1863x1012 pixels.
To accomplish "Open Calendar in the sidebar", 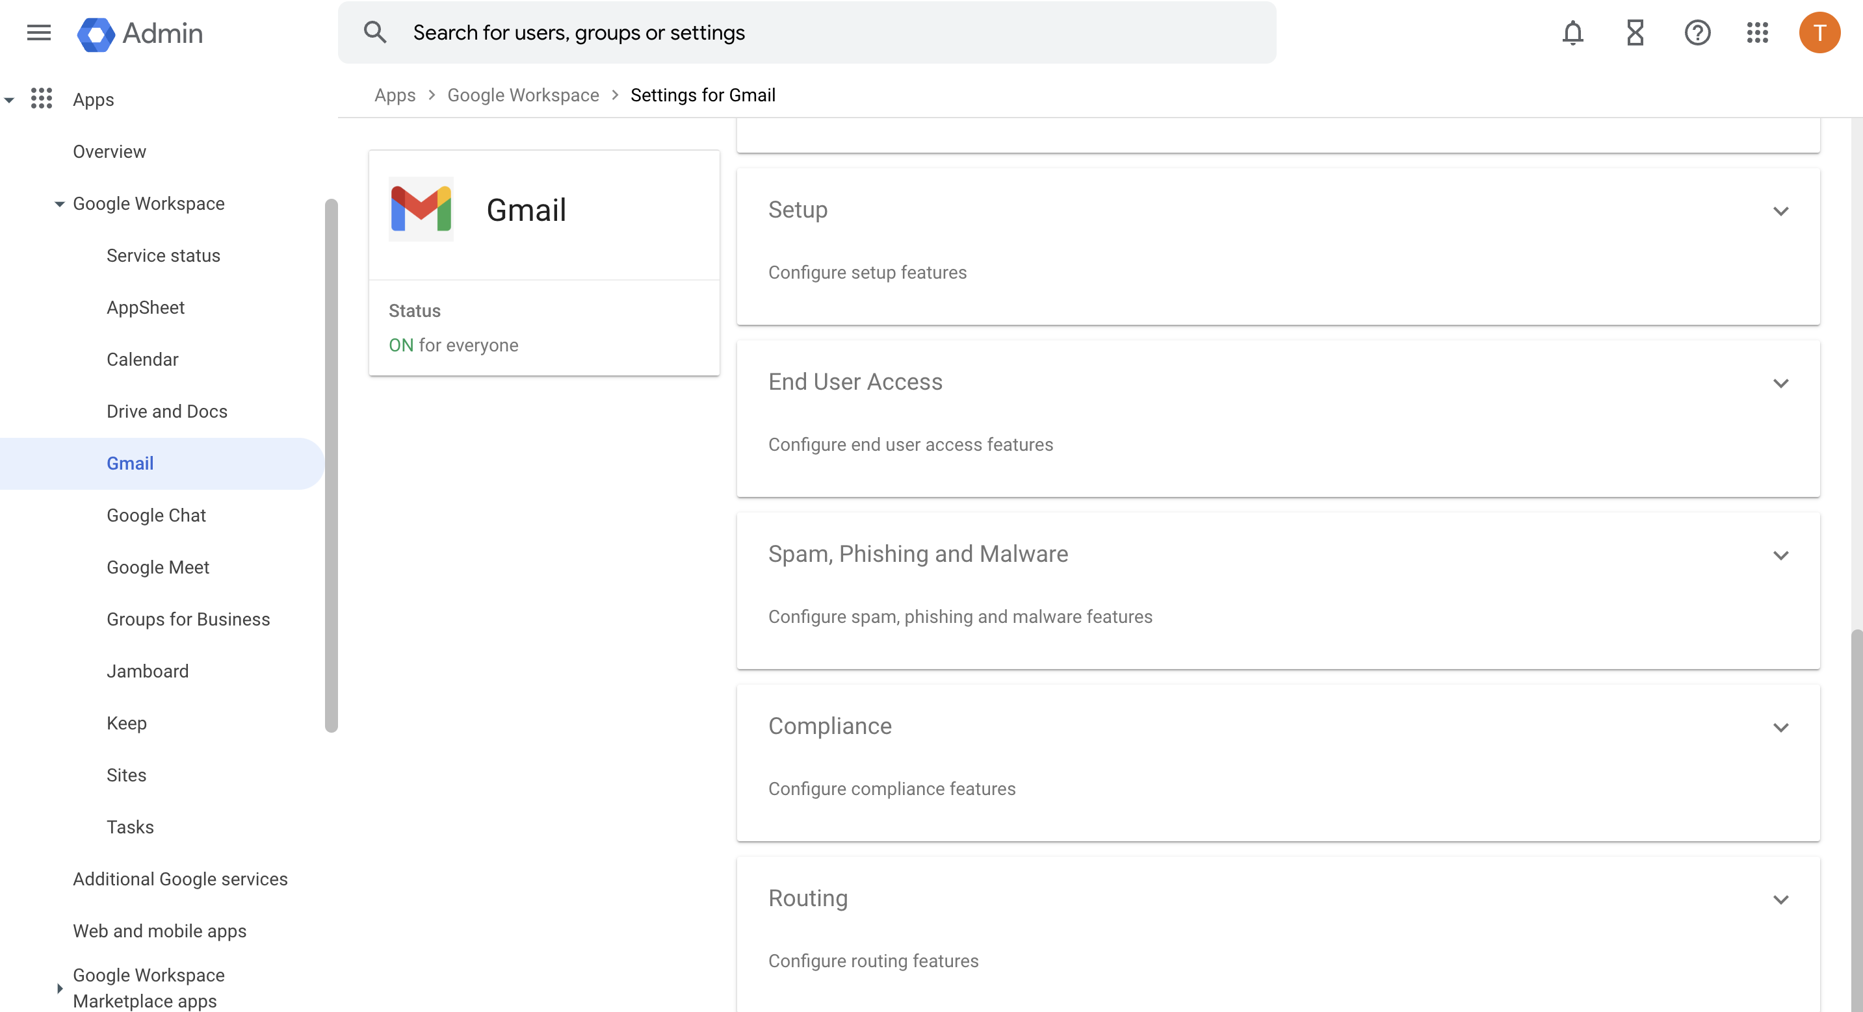I will [x=142, y=359].
